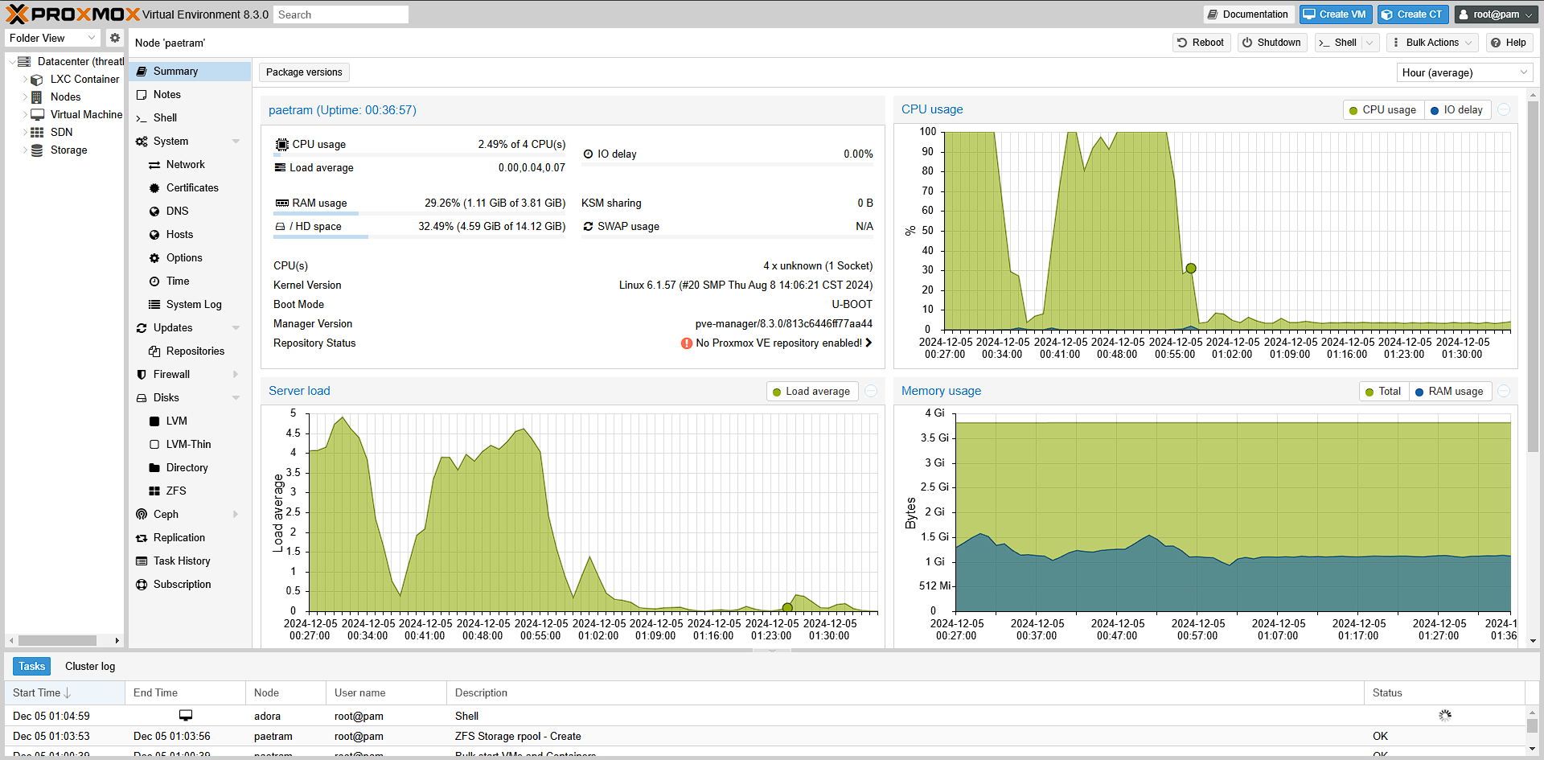Image resolution: width=1544 pixels, height=760 pixels.
Task: Collapse the Updates section arrow
Action: pyautogui.click(x=236, y=328)
